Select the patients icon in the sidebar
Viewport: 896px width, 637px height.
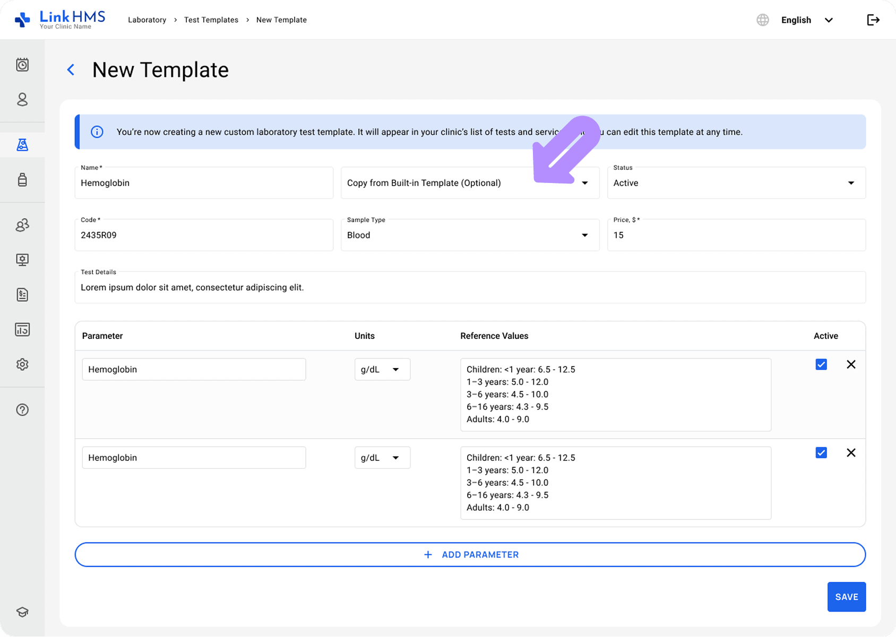click(22, 100)
